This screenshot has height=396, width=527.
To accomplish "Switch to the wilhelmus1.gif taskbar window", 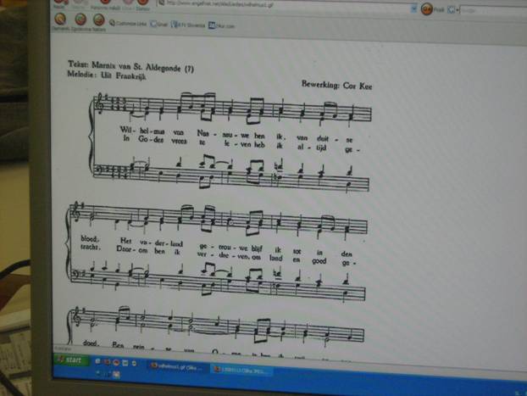I will coord(175,366).
